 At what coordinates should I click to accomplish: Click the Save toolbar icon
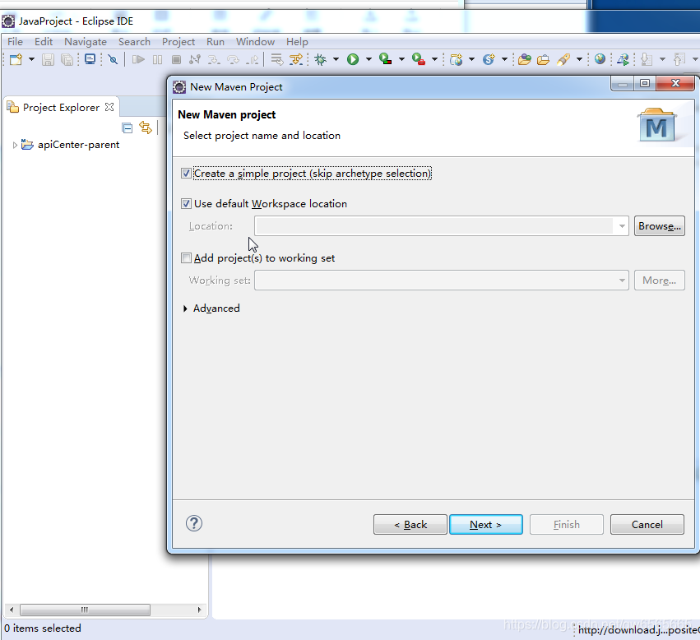tap(48, 59)
